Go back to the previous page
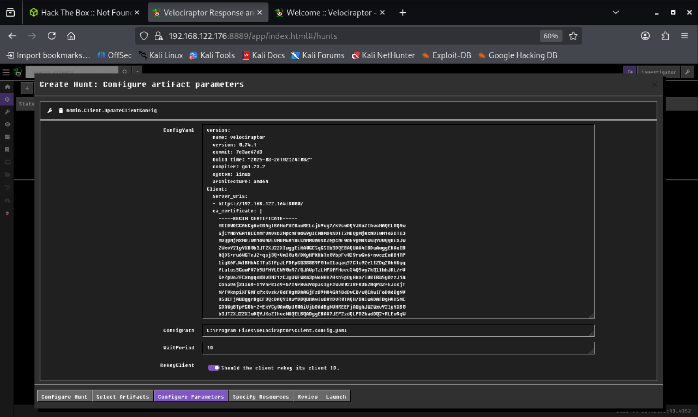The height and width of the screenshot is (417, 698). pyautogui.click(x=12, y=36)
